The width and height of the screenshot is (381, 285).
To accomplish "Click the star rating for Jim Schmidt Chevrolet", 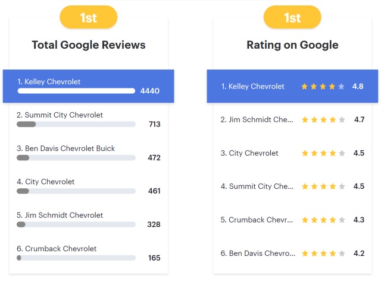I will 323,120.
